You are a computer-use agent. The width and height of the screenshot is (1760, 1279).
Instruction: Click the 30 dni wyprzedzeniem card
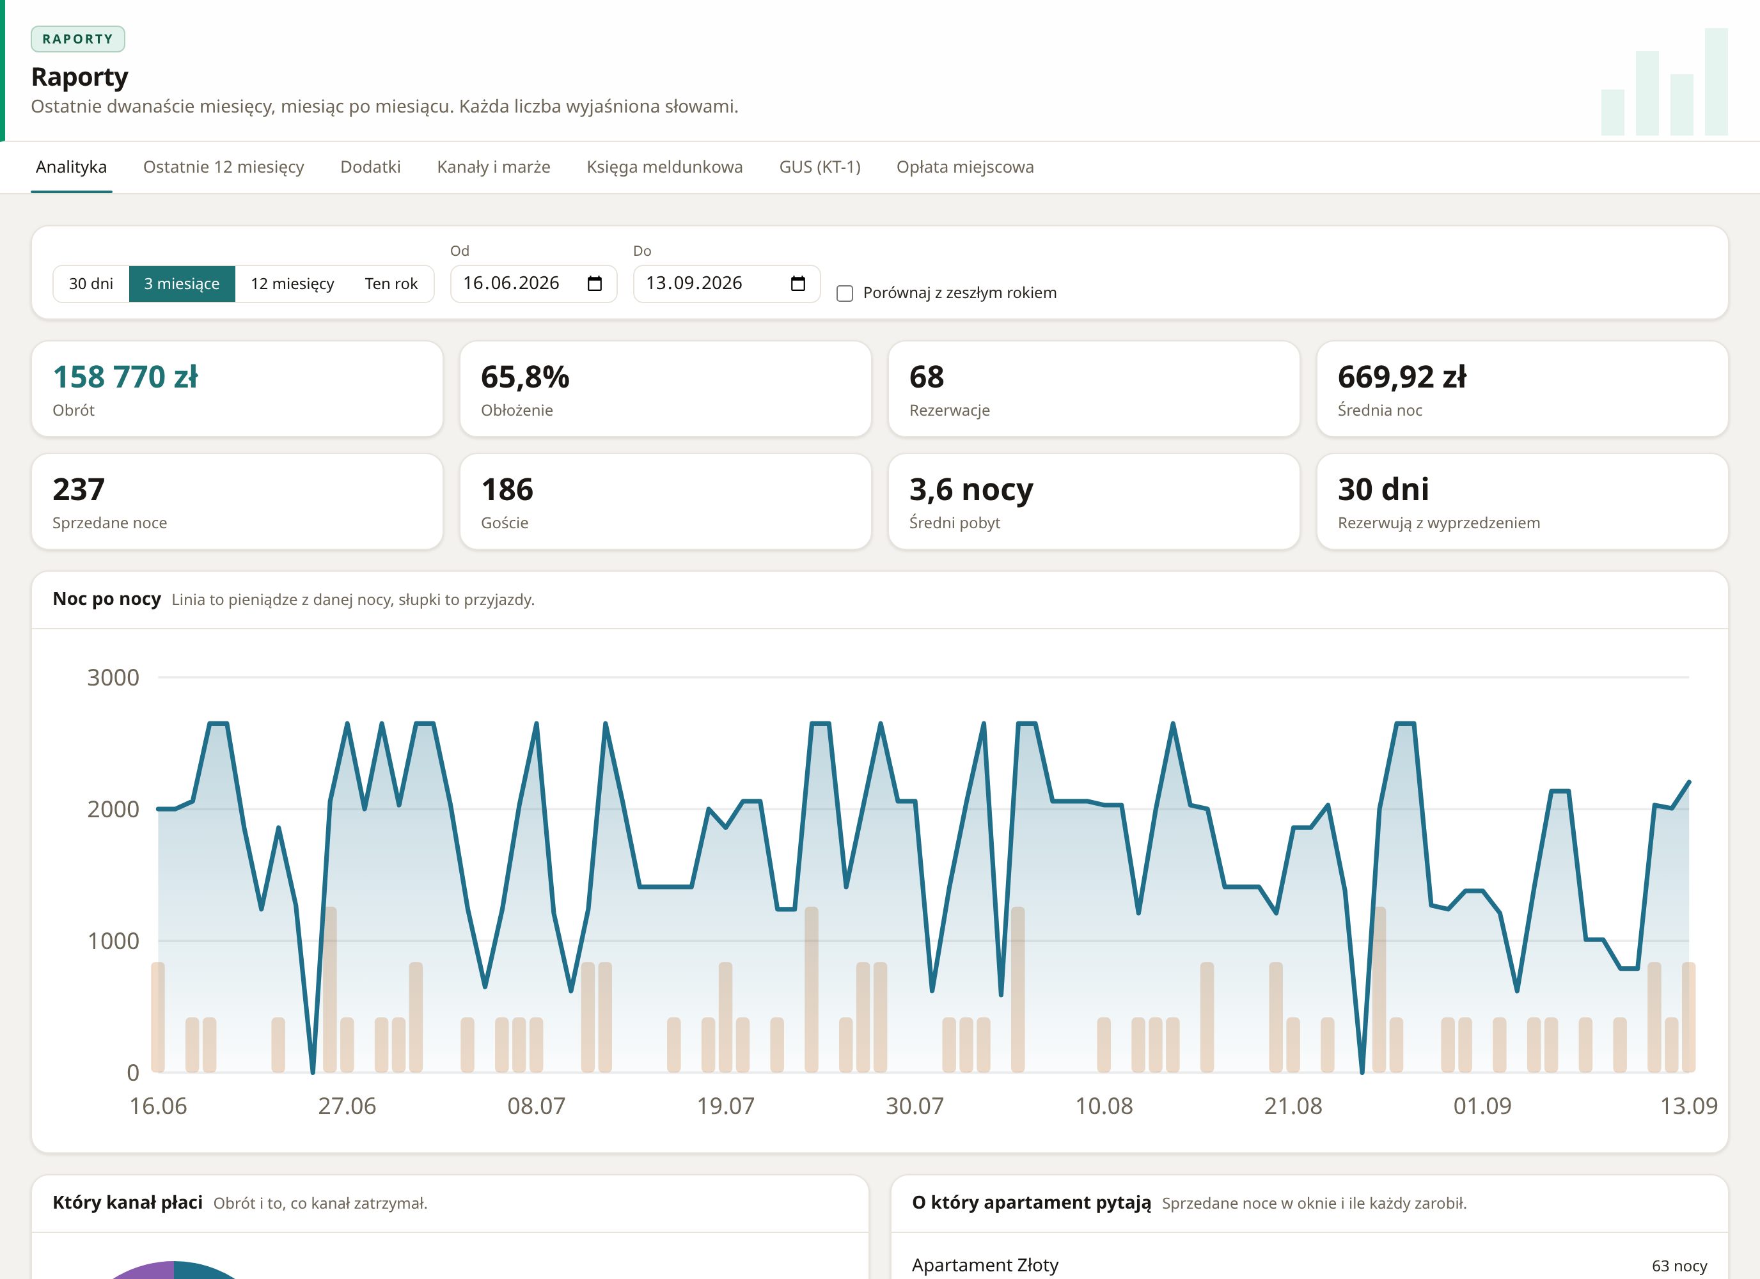(x=1521, y=501)
